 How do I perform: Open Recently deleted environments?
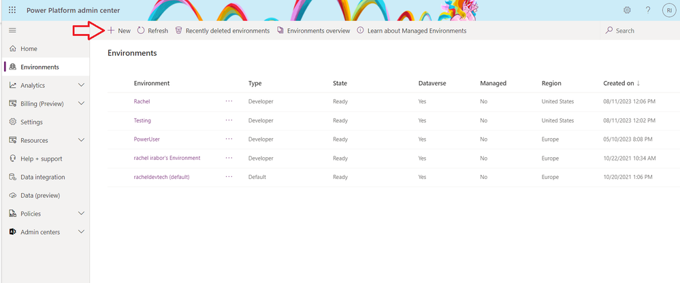tap(223, 31)
